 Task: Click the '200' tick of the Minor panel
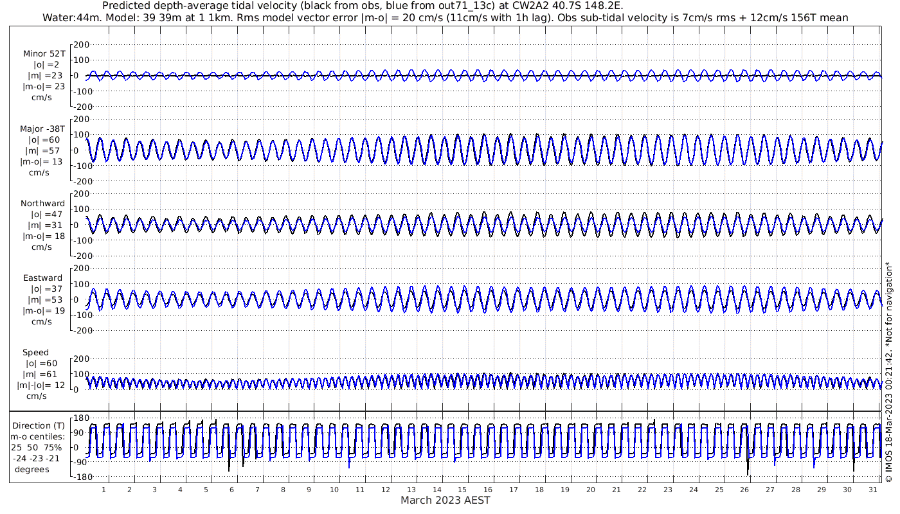(82, 45)
